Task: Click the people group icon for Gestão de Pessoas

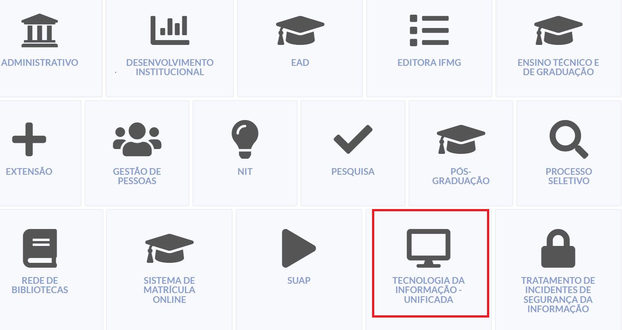Action: click(137, 140)
